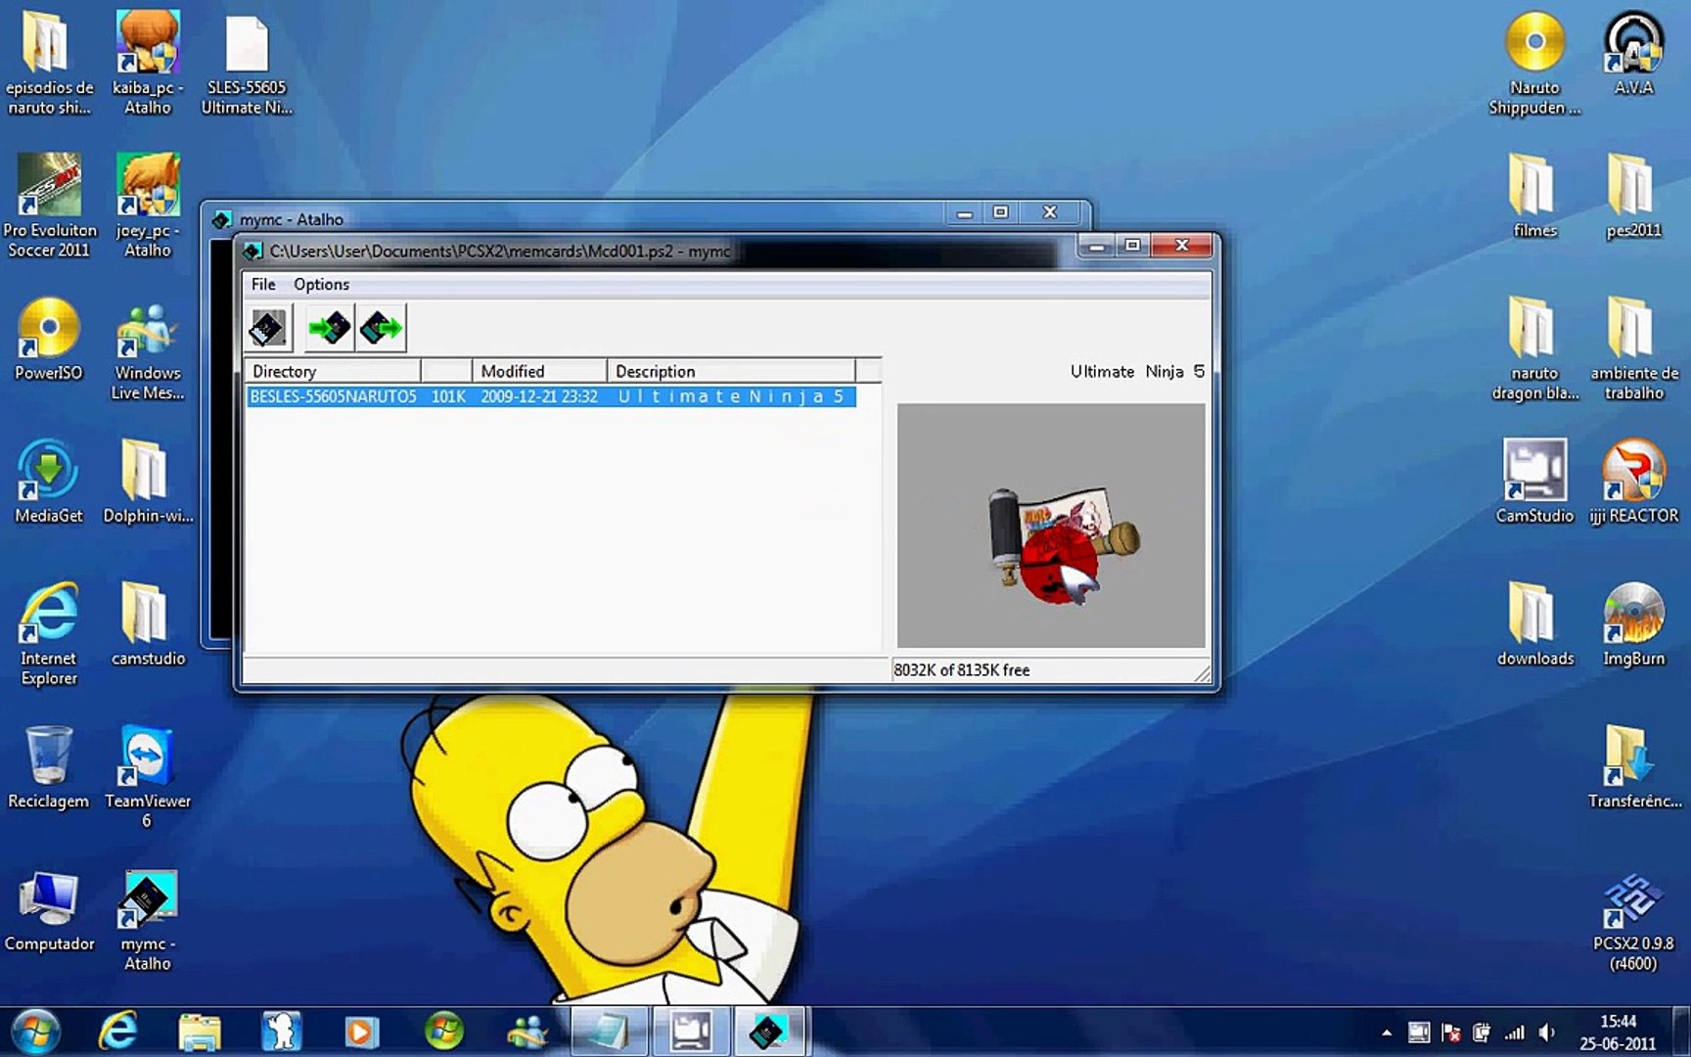
Task: Select the 'Transferênc...' desktop folder shortcut
Action: pyautogui.click(x=1633, y=767)
